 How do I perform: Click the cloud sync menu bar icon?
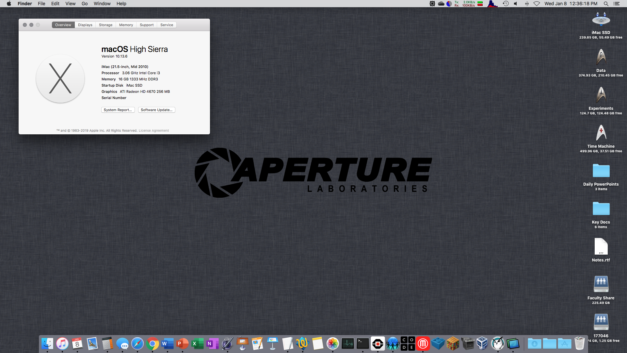[x=441, y=4]
